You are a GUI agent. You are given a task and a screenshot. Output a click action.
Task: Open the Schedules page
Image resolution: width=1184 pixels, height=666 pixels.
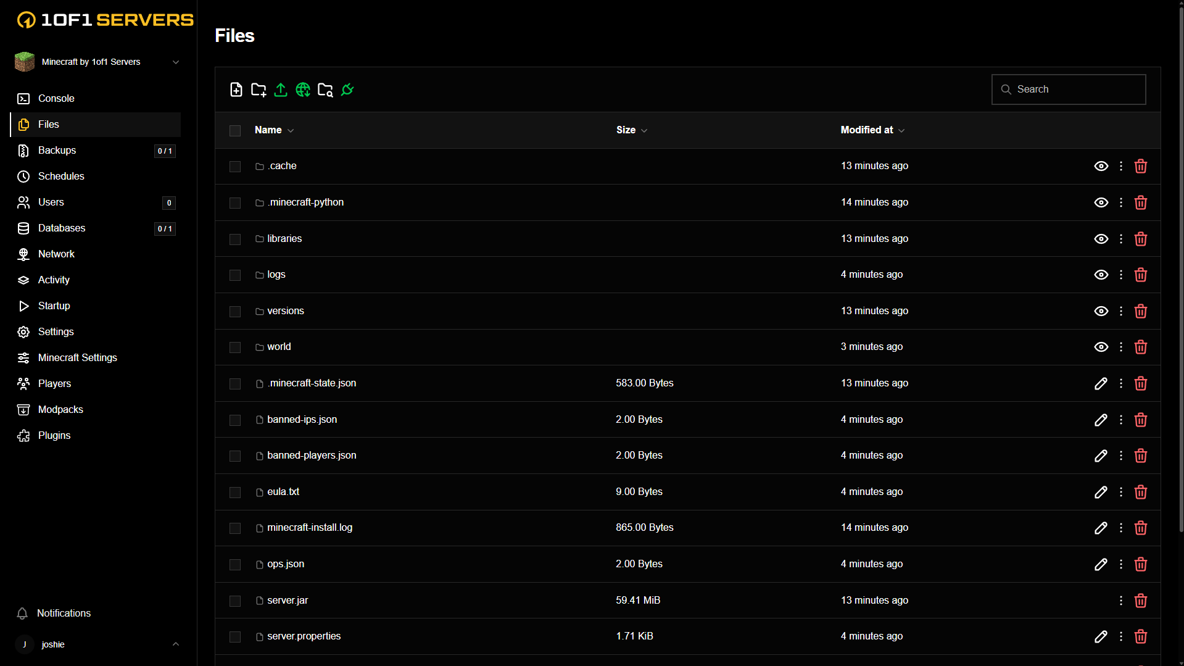click(x=96, y=177)
